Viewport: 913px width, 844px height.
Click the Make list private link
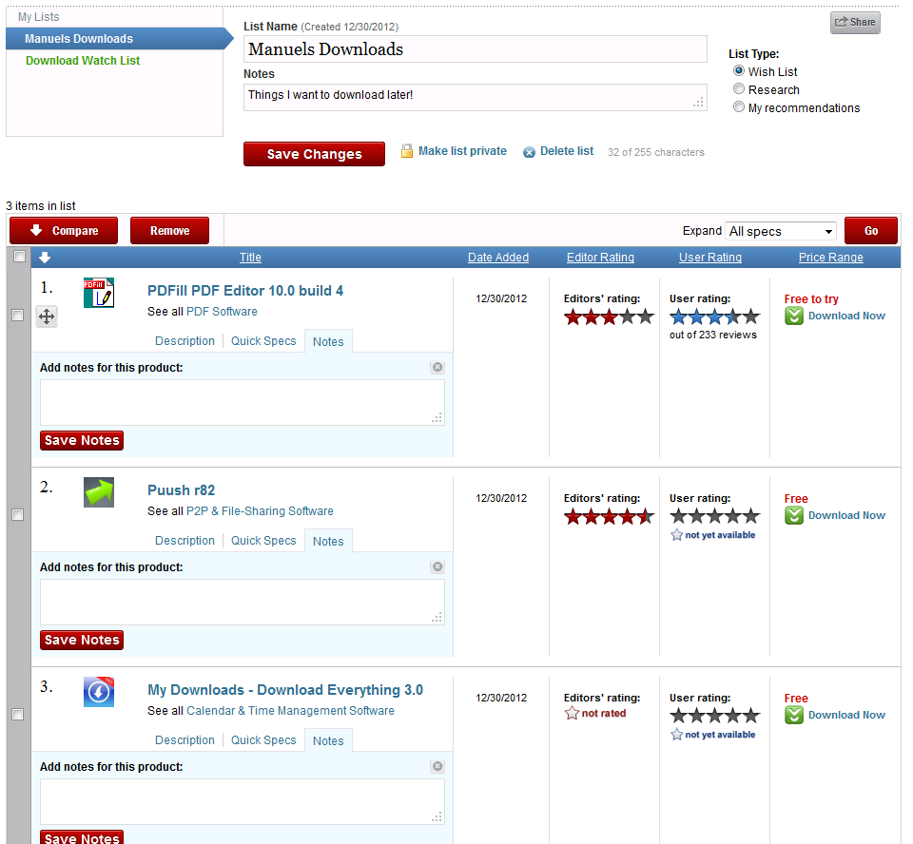(x=462, y=151)
